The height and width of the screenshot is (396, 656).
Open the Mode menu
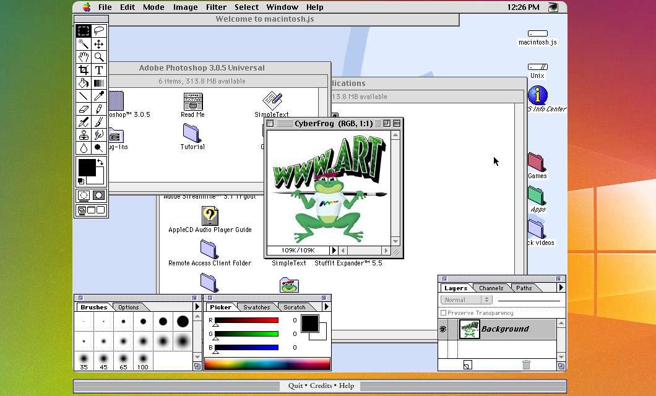pos(153,7)
